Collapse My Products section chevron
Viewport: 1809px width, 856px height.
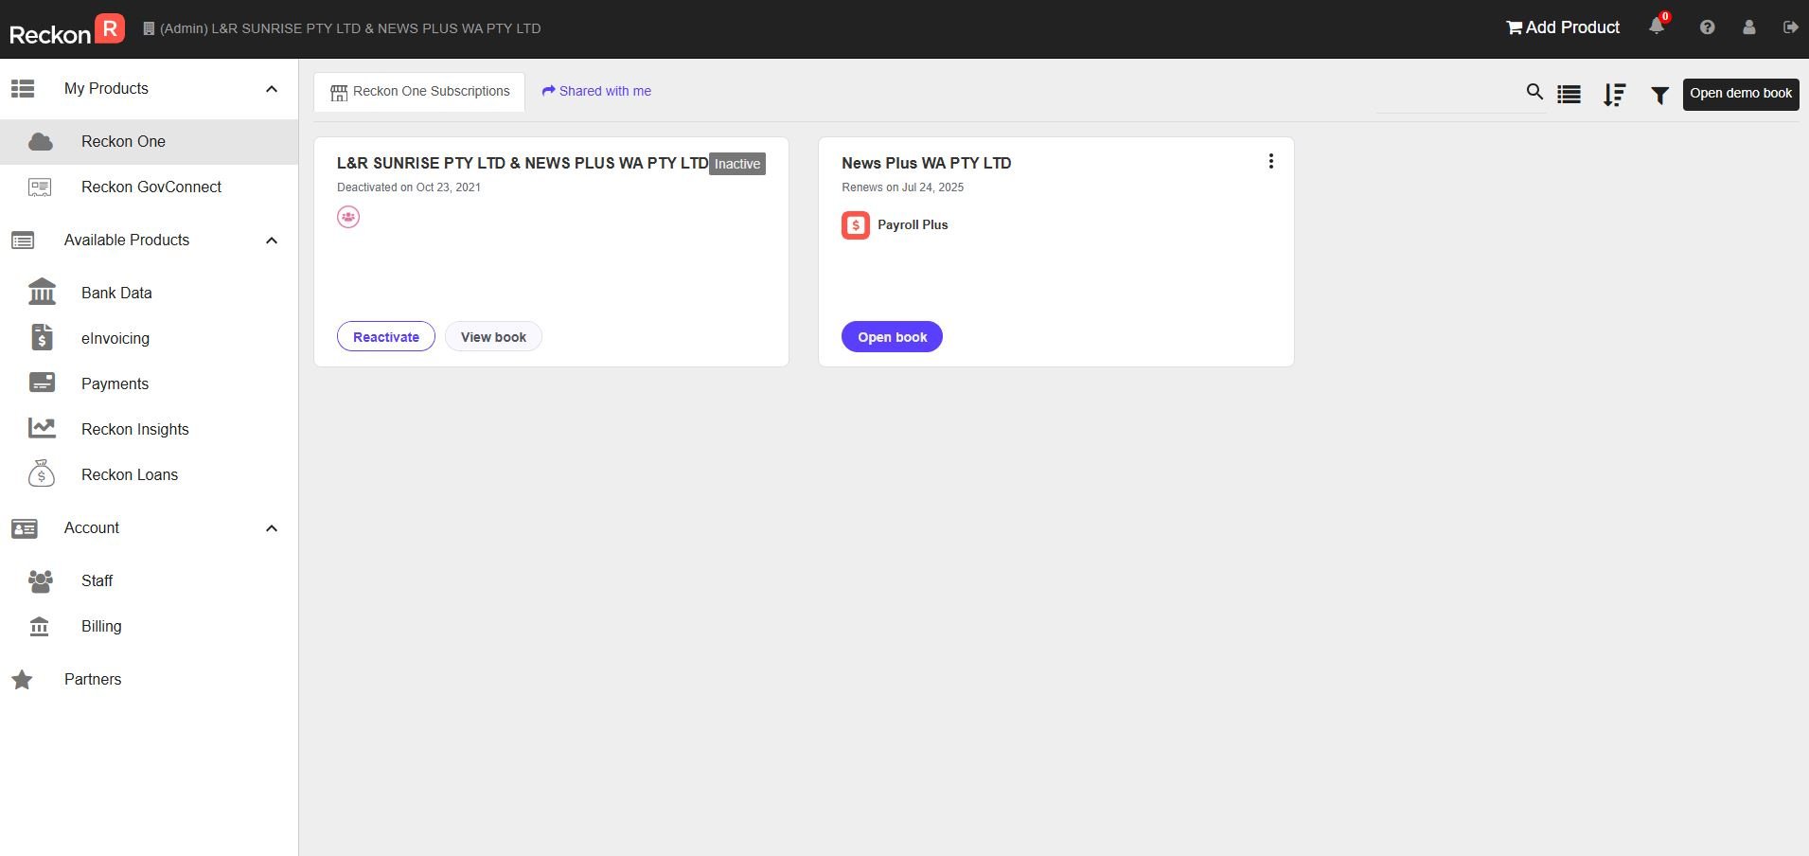(272, 89)
